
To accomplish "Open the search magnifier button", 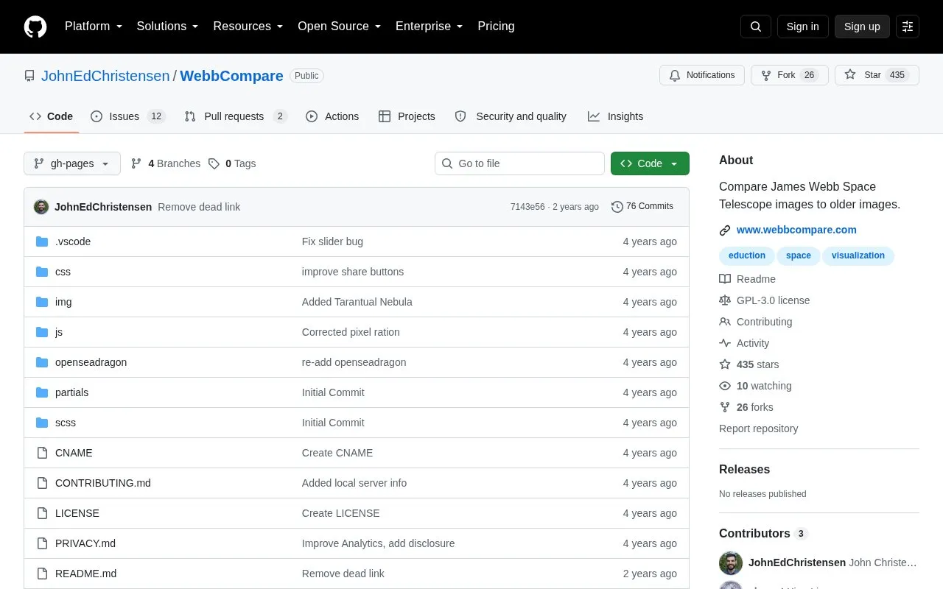I will 756,27.
